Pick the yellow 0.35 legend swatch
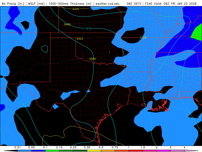202x152 pixels. coord(94,151)
